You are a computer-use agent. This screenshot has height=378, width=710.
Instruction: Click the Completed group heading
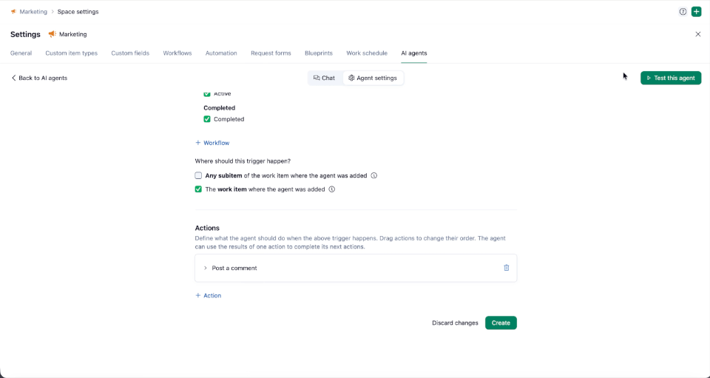click(219, 108)
